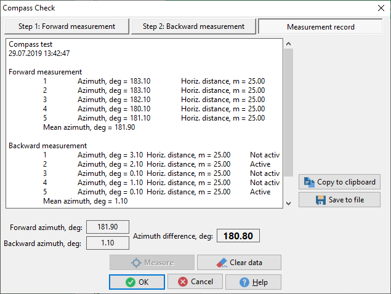Click scrollbar down arrow in record

pyautogui.click(x=289, y=204)
